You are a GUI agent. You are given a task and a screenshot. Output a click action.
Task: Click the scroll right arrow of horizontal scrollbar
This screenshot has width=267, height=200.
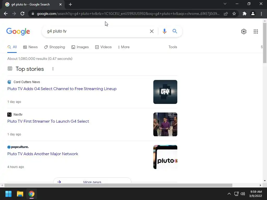260,185
